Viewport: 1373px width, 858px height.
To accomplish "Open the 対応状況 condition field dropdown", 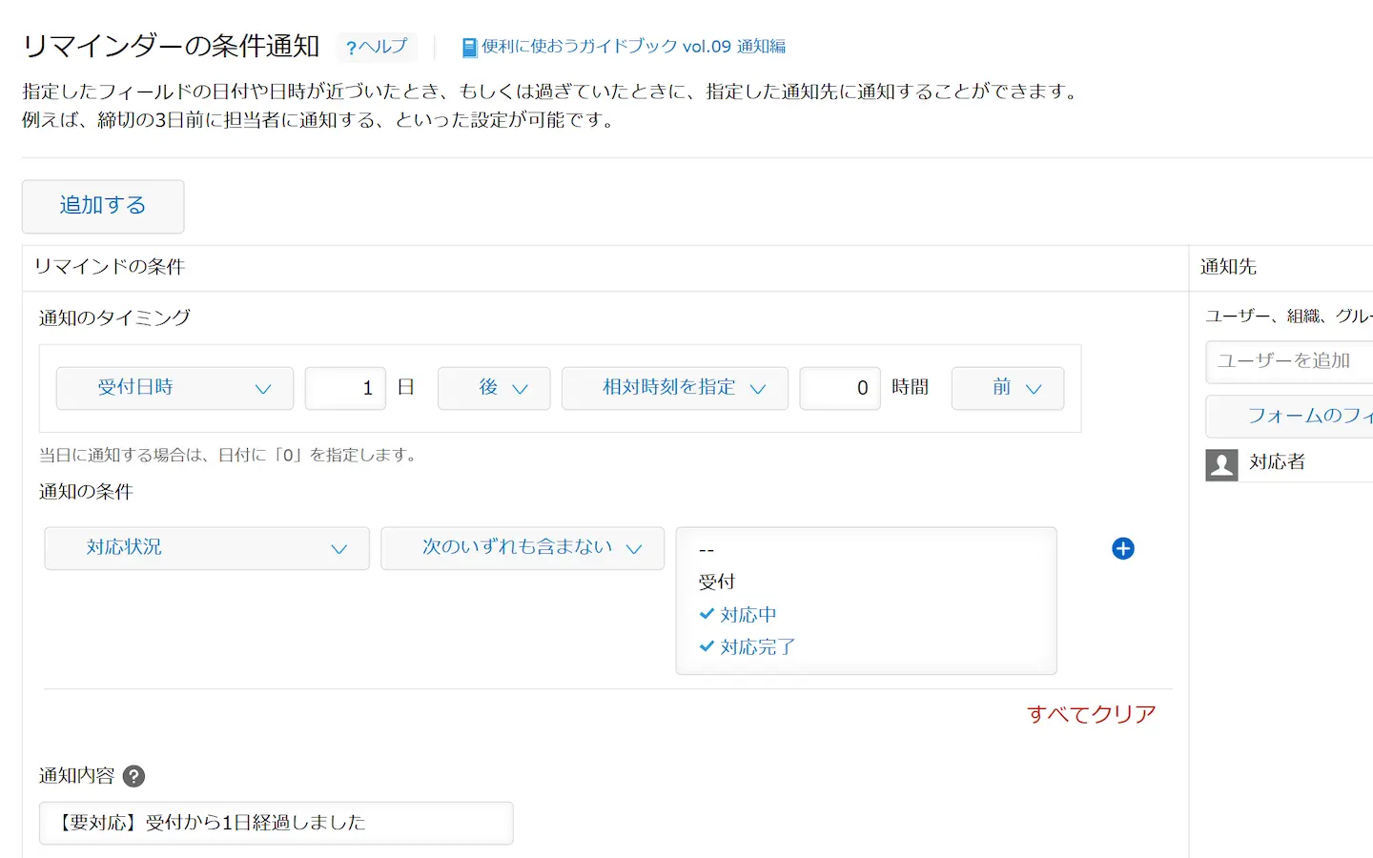I will click(x=206, y=548).
